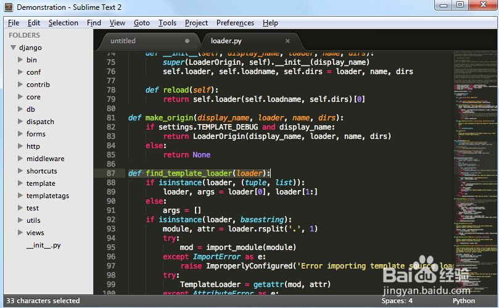Open the Help menu
The width and height of the screenshot is (499, 308).
coord(271,23)
